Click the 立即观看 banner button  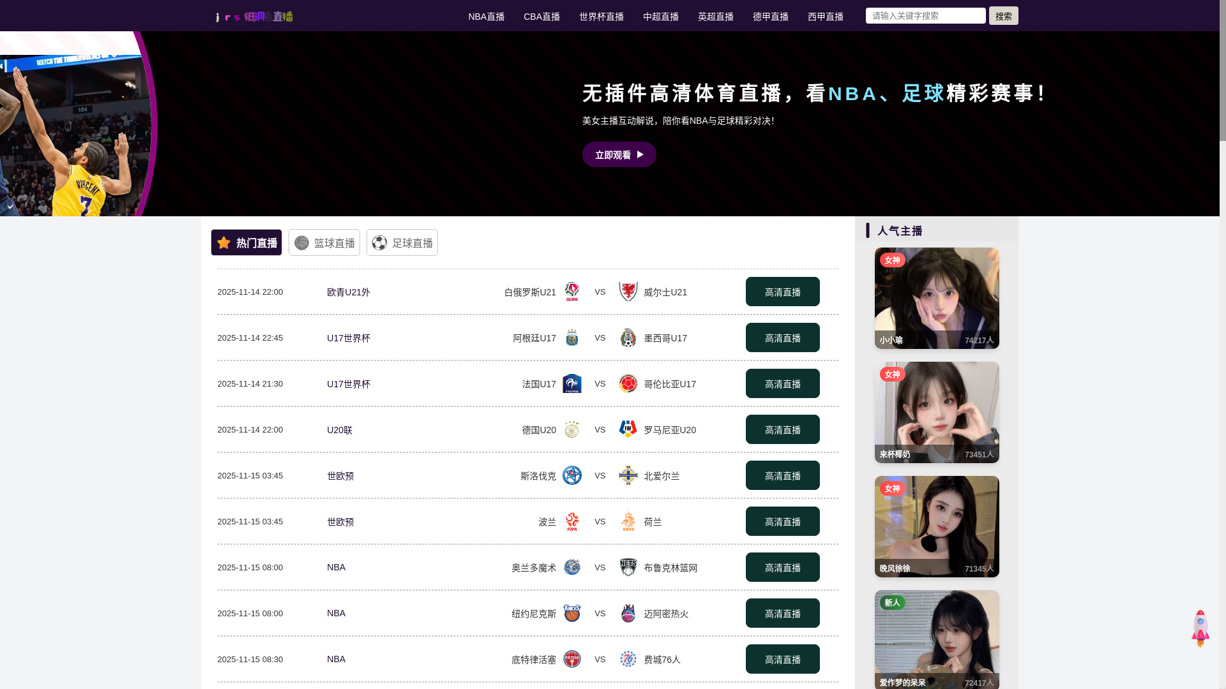click(619, 154)
